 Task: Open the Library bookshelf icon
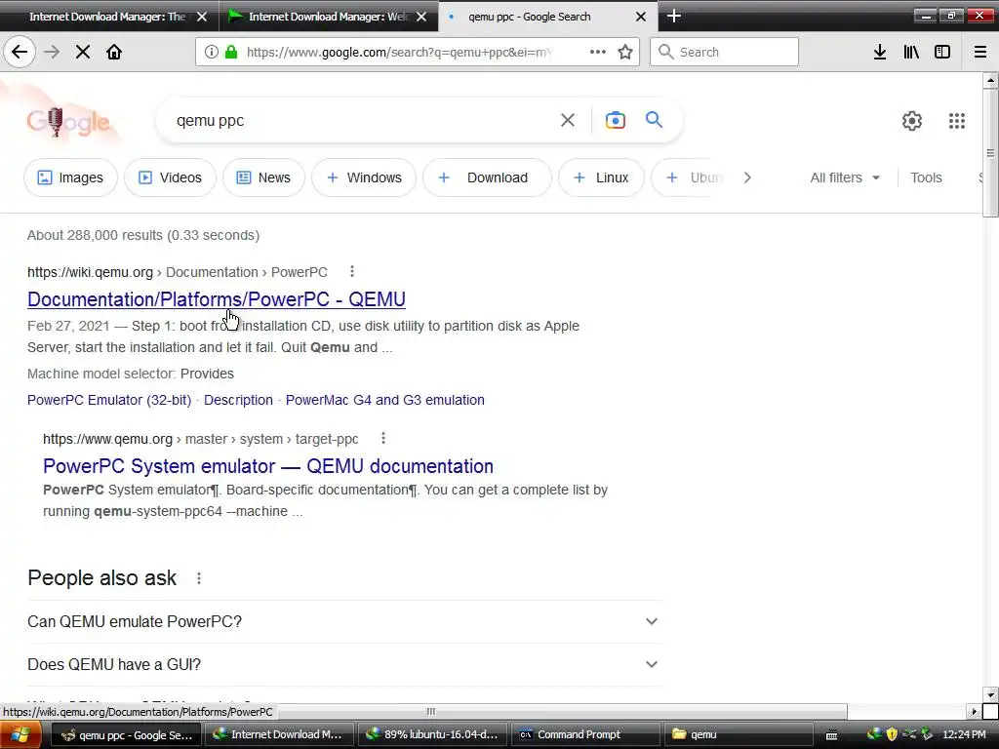911,53
